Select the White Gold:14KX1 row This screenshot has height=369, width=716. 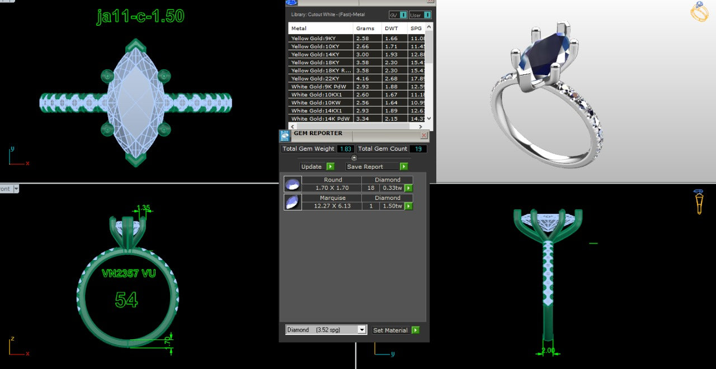357,111
